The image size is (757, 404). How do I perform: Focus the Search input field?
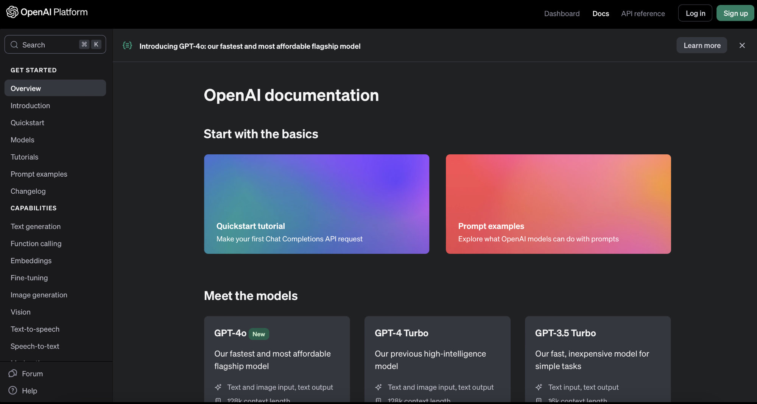click(x=49, y=45)
